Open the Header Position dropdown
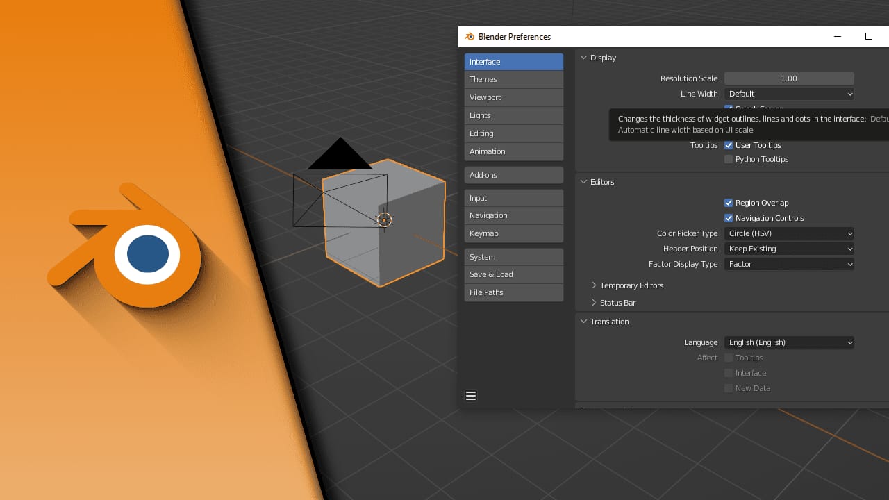This screenshot has width=889, height=500. pyautogui.click(x=789, y=249)
